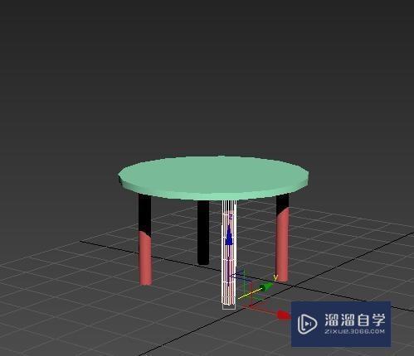Select the right pink table leg

(282, 238)
